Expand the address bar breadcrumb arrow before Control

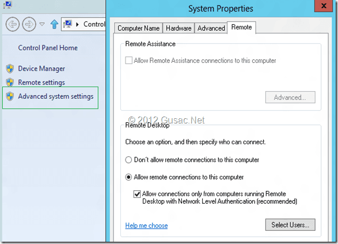pyautogui.click(x=77, y=24)
